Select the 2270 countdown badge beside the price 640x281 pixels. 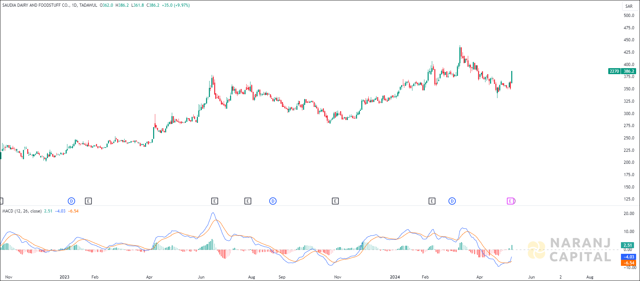pos(614,71)
